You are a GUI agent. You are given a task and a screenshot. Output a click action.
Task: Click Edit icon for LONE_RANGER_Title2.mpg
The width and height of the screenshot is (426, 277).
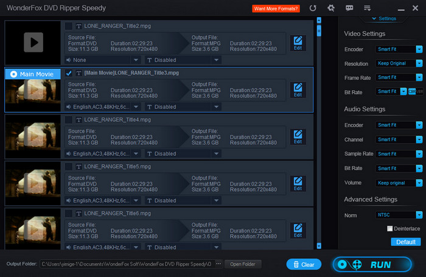[298, 43]
